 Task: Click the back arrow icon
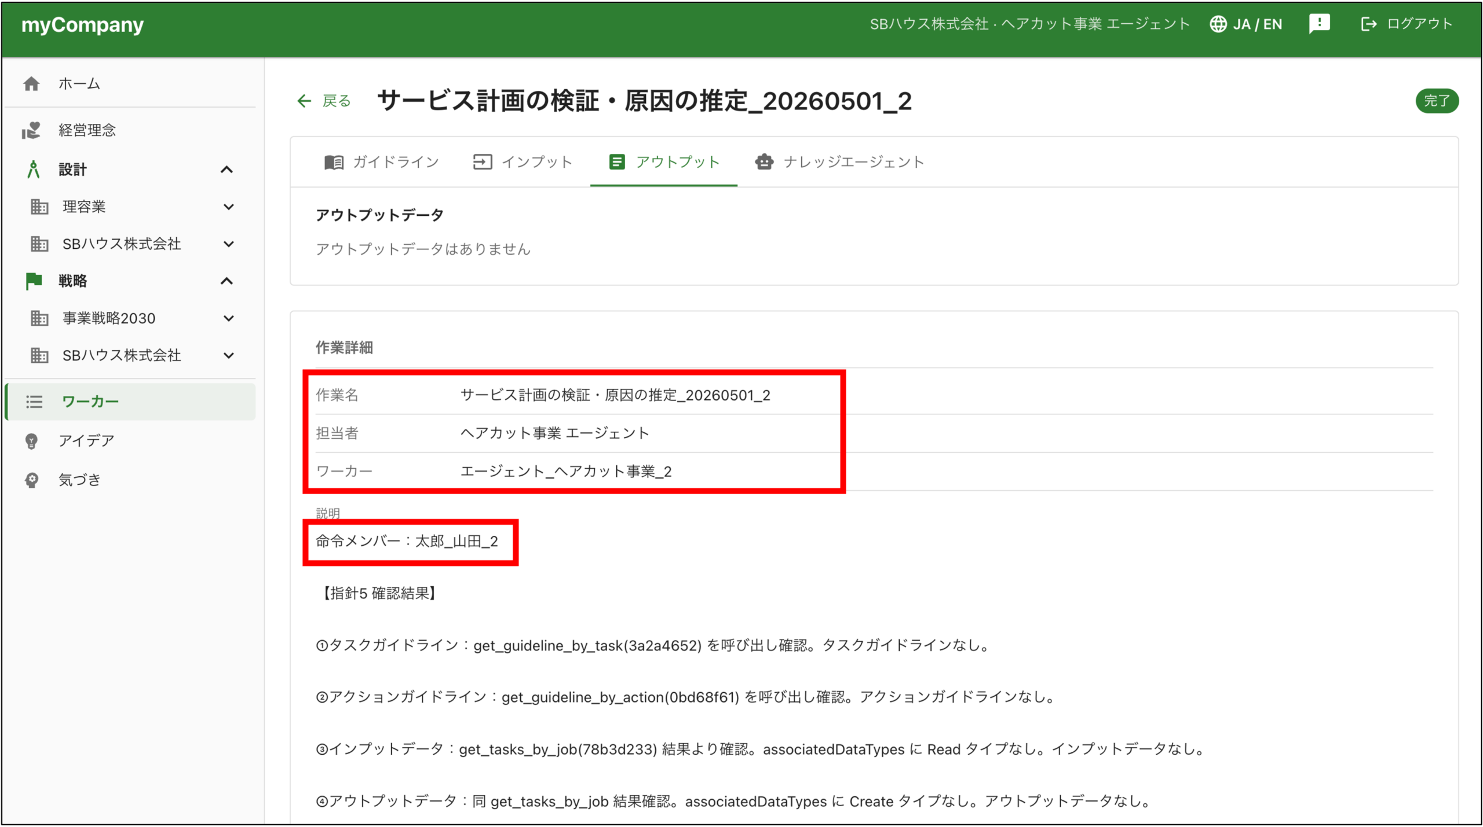[304, 101]
